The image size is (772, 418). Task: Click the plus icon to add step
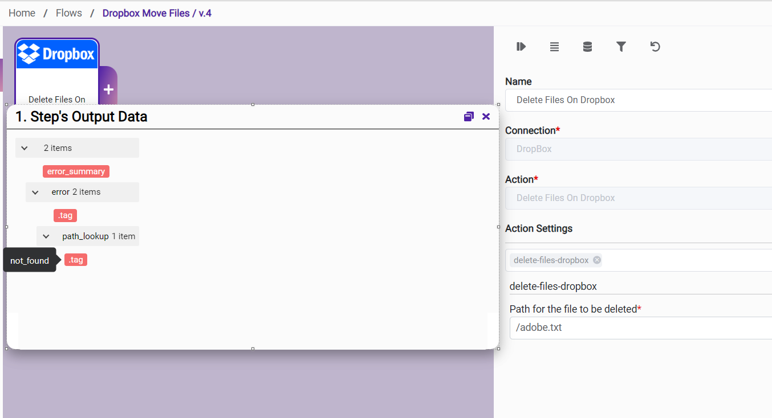[108, 89]
